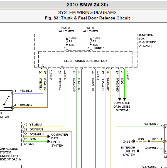Click "HOT AT ALL TIMES" above Fuse 73
Viewport: 167px width, 168px height.
67,29
